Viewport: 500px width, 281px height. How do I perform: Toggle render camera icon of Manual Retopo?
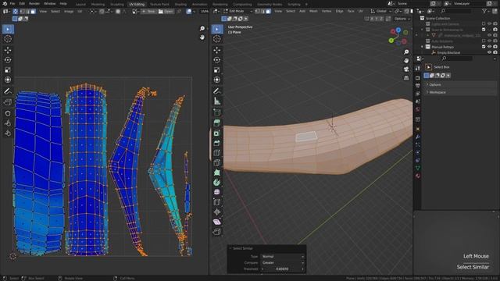tap(495, 47)
